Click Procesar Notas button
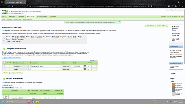This screenshot has width=185, height=104. (8, 85)
